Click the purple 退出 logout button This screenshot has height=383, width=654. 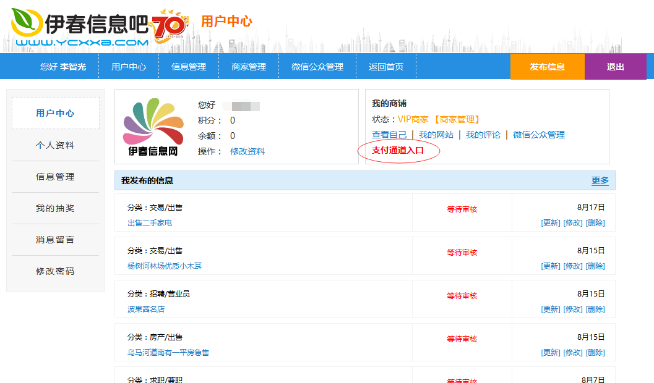pyautogui.click(x=615, y=67)
